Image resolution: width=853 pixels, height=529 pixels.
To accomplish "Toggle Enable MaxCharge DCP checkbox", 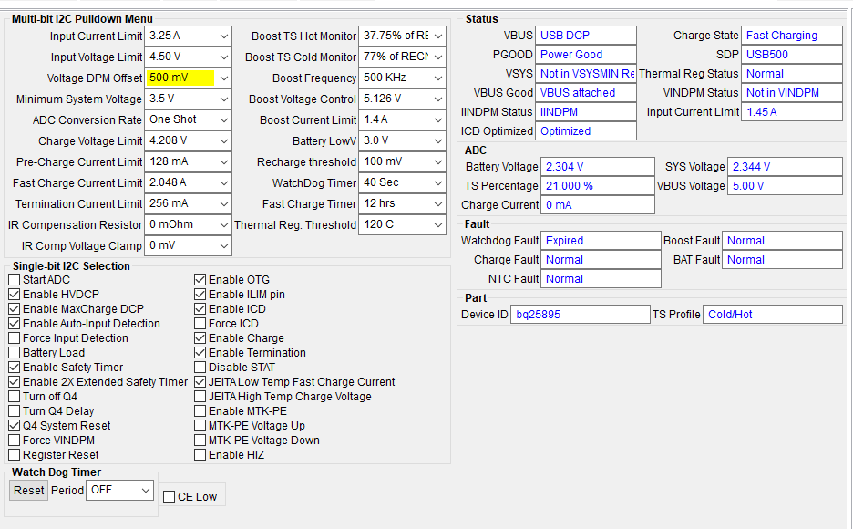I will [x=15, y=309].
